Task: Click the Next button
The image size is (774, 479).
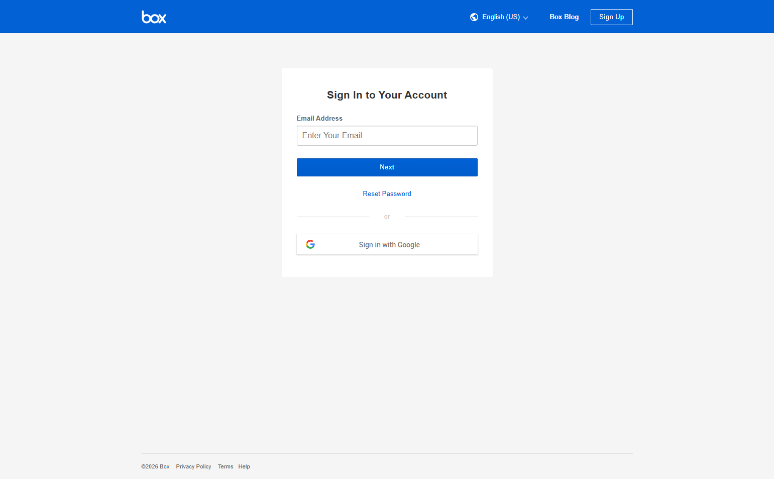Action: coord(387,167)
